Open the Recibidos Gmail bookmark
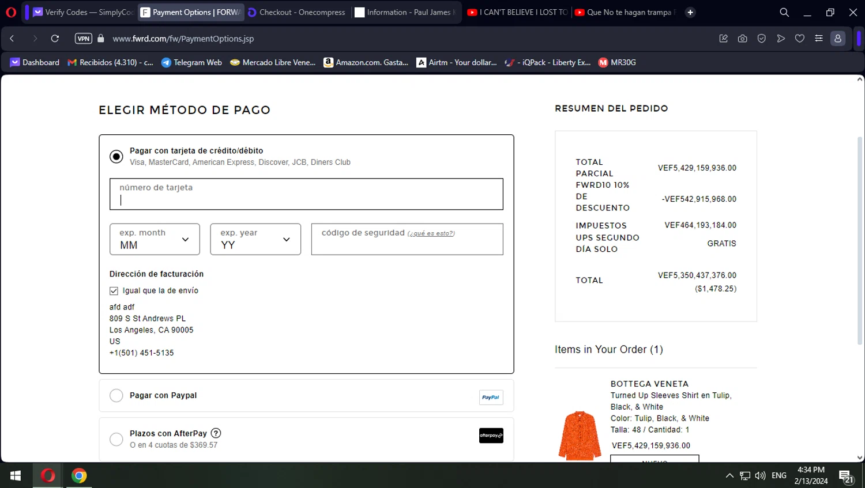 click(x=110, y=62)
